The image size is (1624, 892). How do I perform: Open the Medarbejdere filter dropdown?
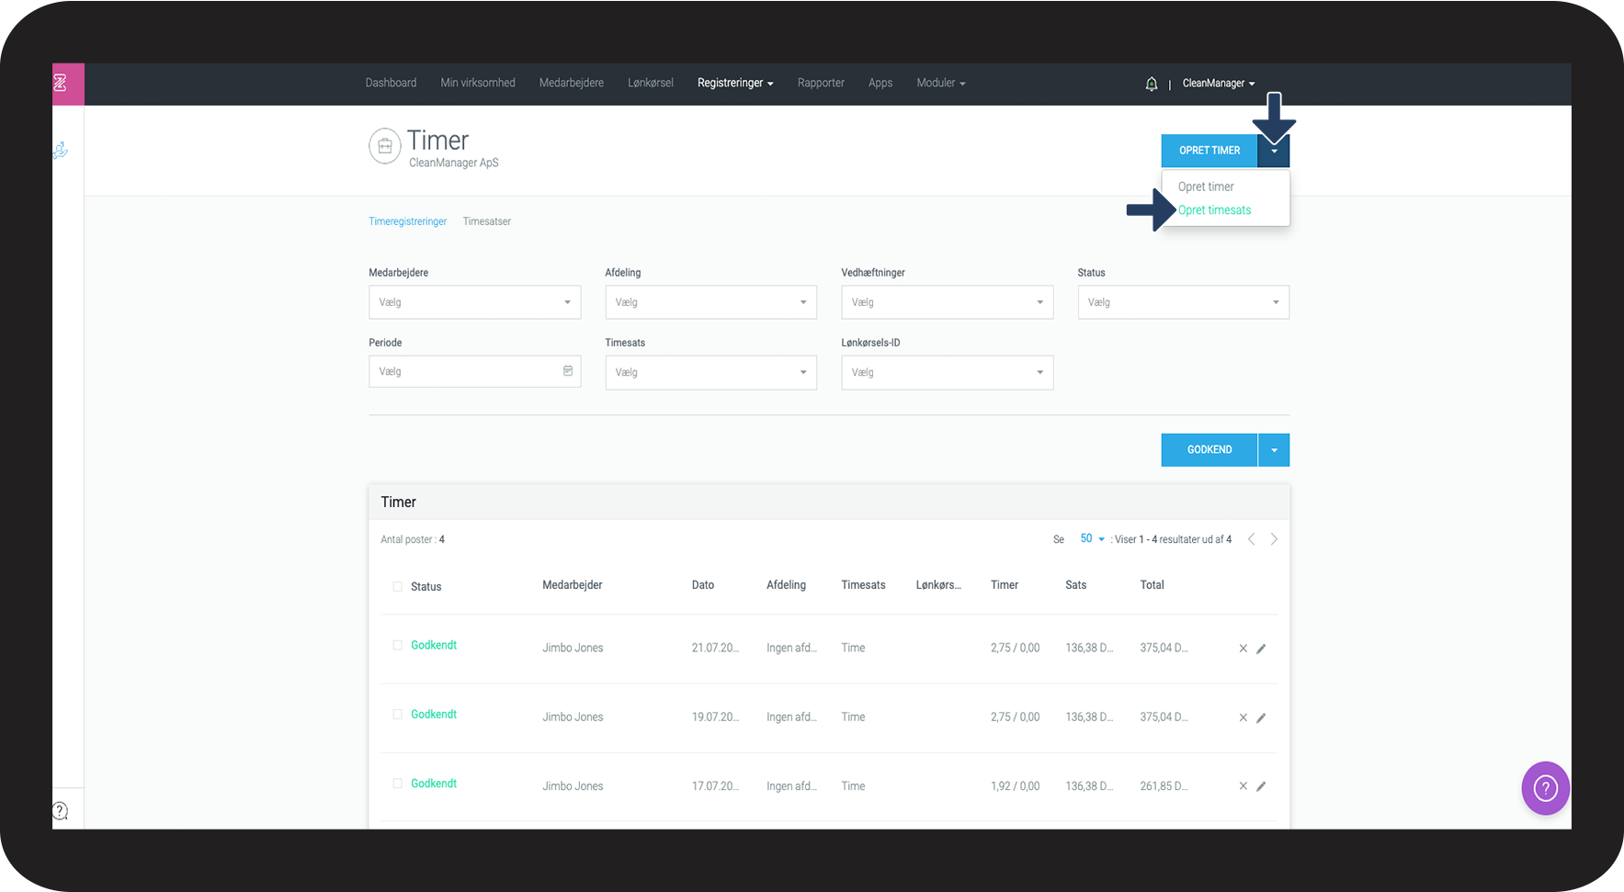474,302
